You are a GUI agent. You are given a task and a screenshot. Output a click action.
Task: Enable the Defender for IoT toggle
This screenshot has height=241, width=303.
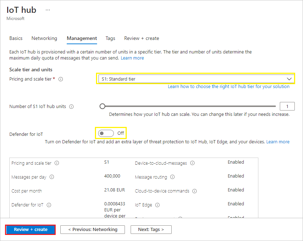[106, 133]
